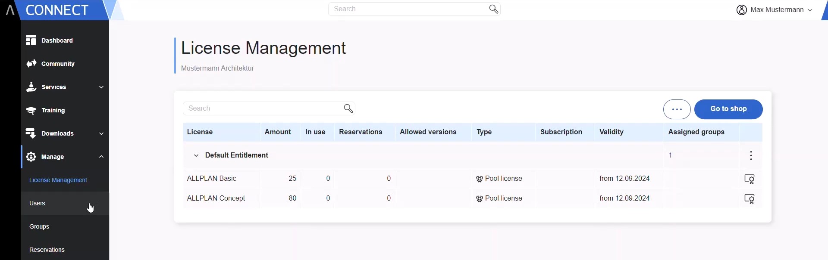Collapse the Manage sidebar section
The height and width of the screenshot is (260, 828).
[101, 157]
